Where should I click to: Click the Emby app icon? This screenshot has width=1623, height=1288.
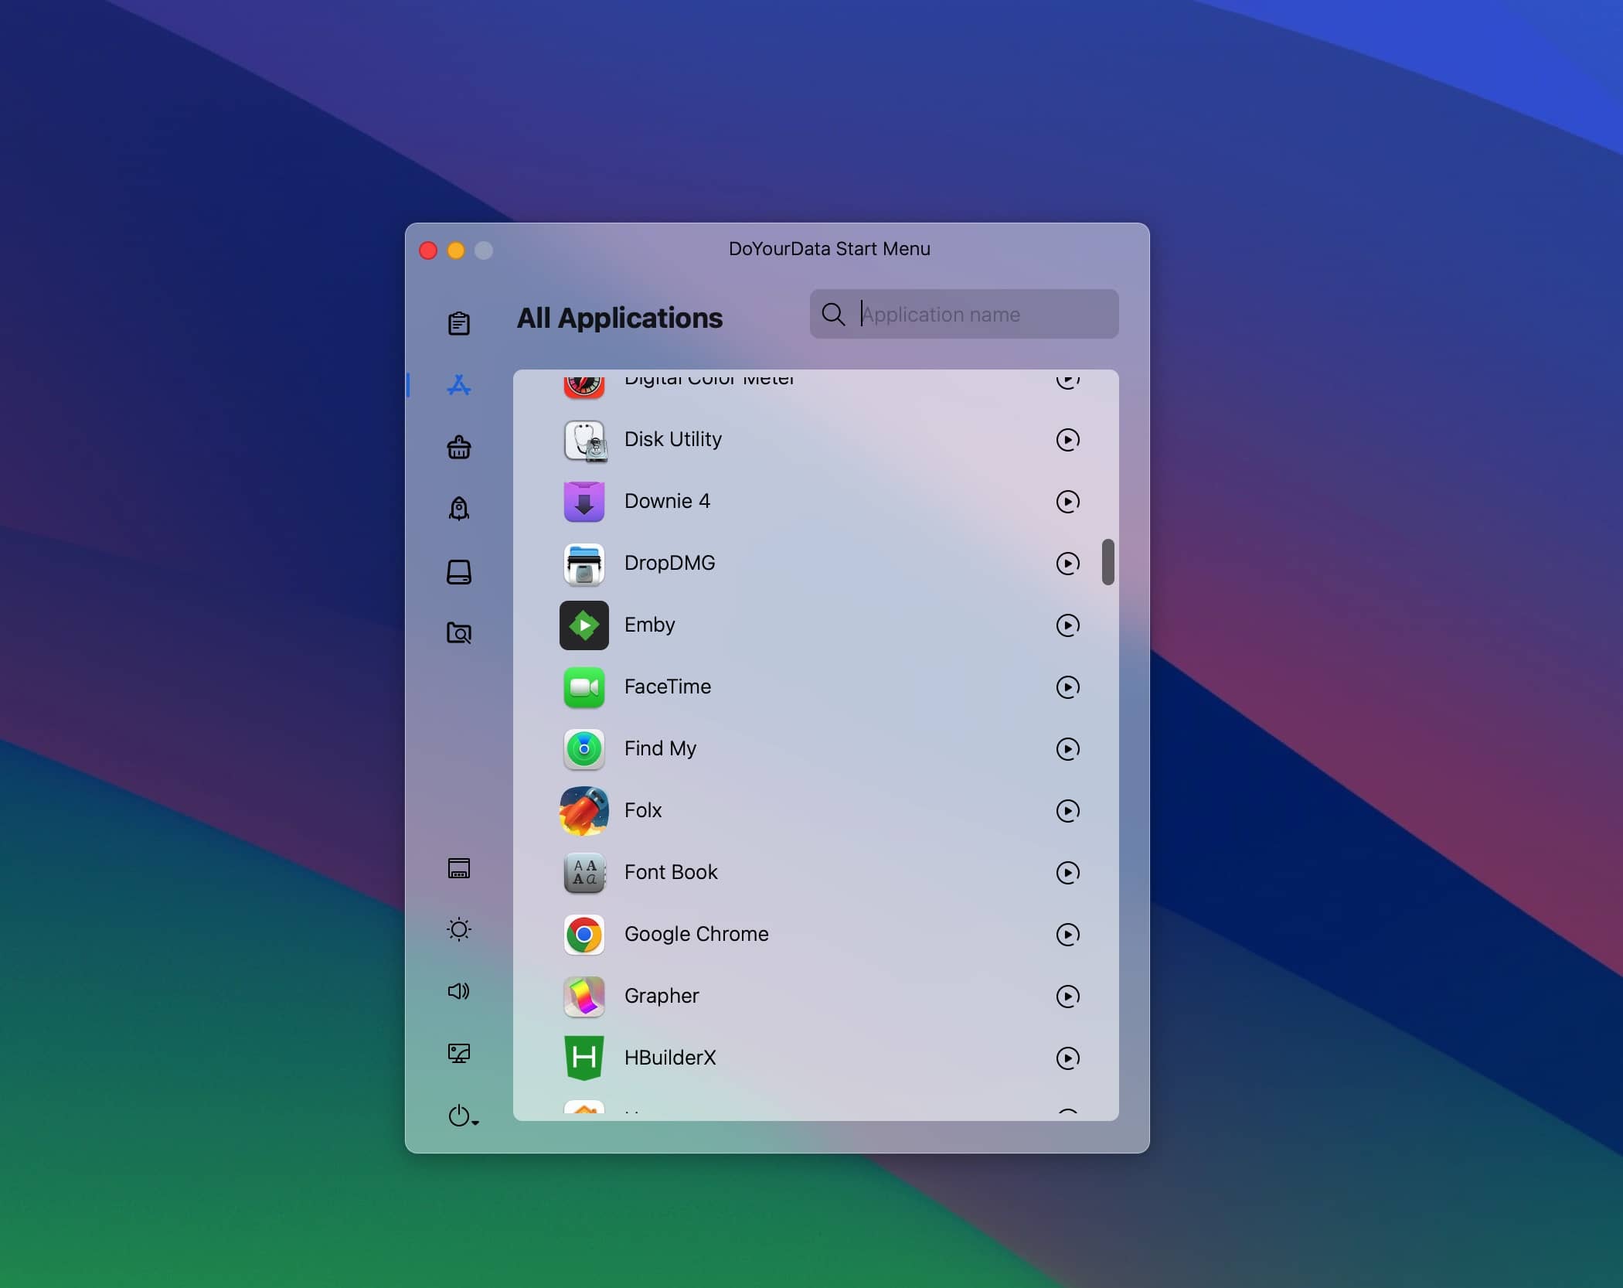pyautogui.click(x=584, y=625)
